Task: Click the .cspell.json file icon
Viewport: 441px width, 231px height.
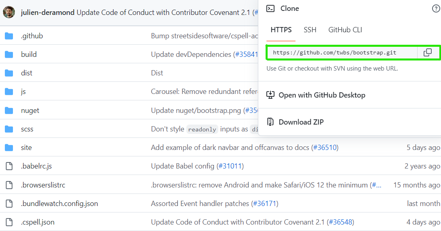Action: tap(9, 222)
